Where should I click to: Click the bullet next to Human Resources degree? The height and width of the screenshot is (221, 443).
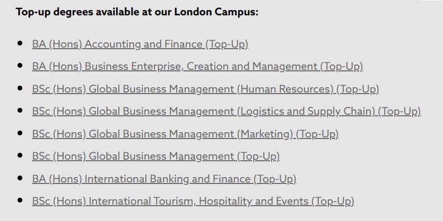coord(20,88)
